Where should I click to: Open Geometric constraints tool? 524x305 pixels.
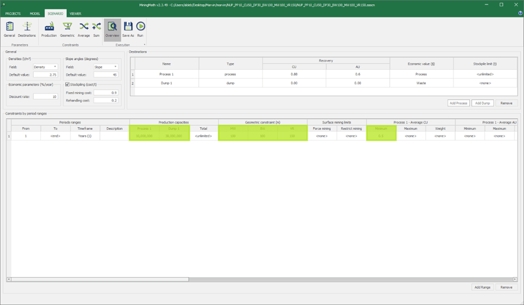pos(68,29)
